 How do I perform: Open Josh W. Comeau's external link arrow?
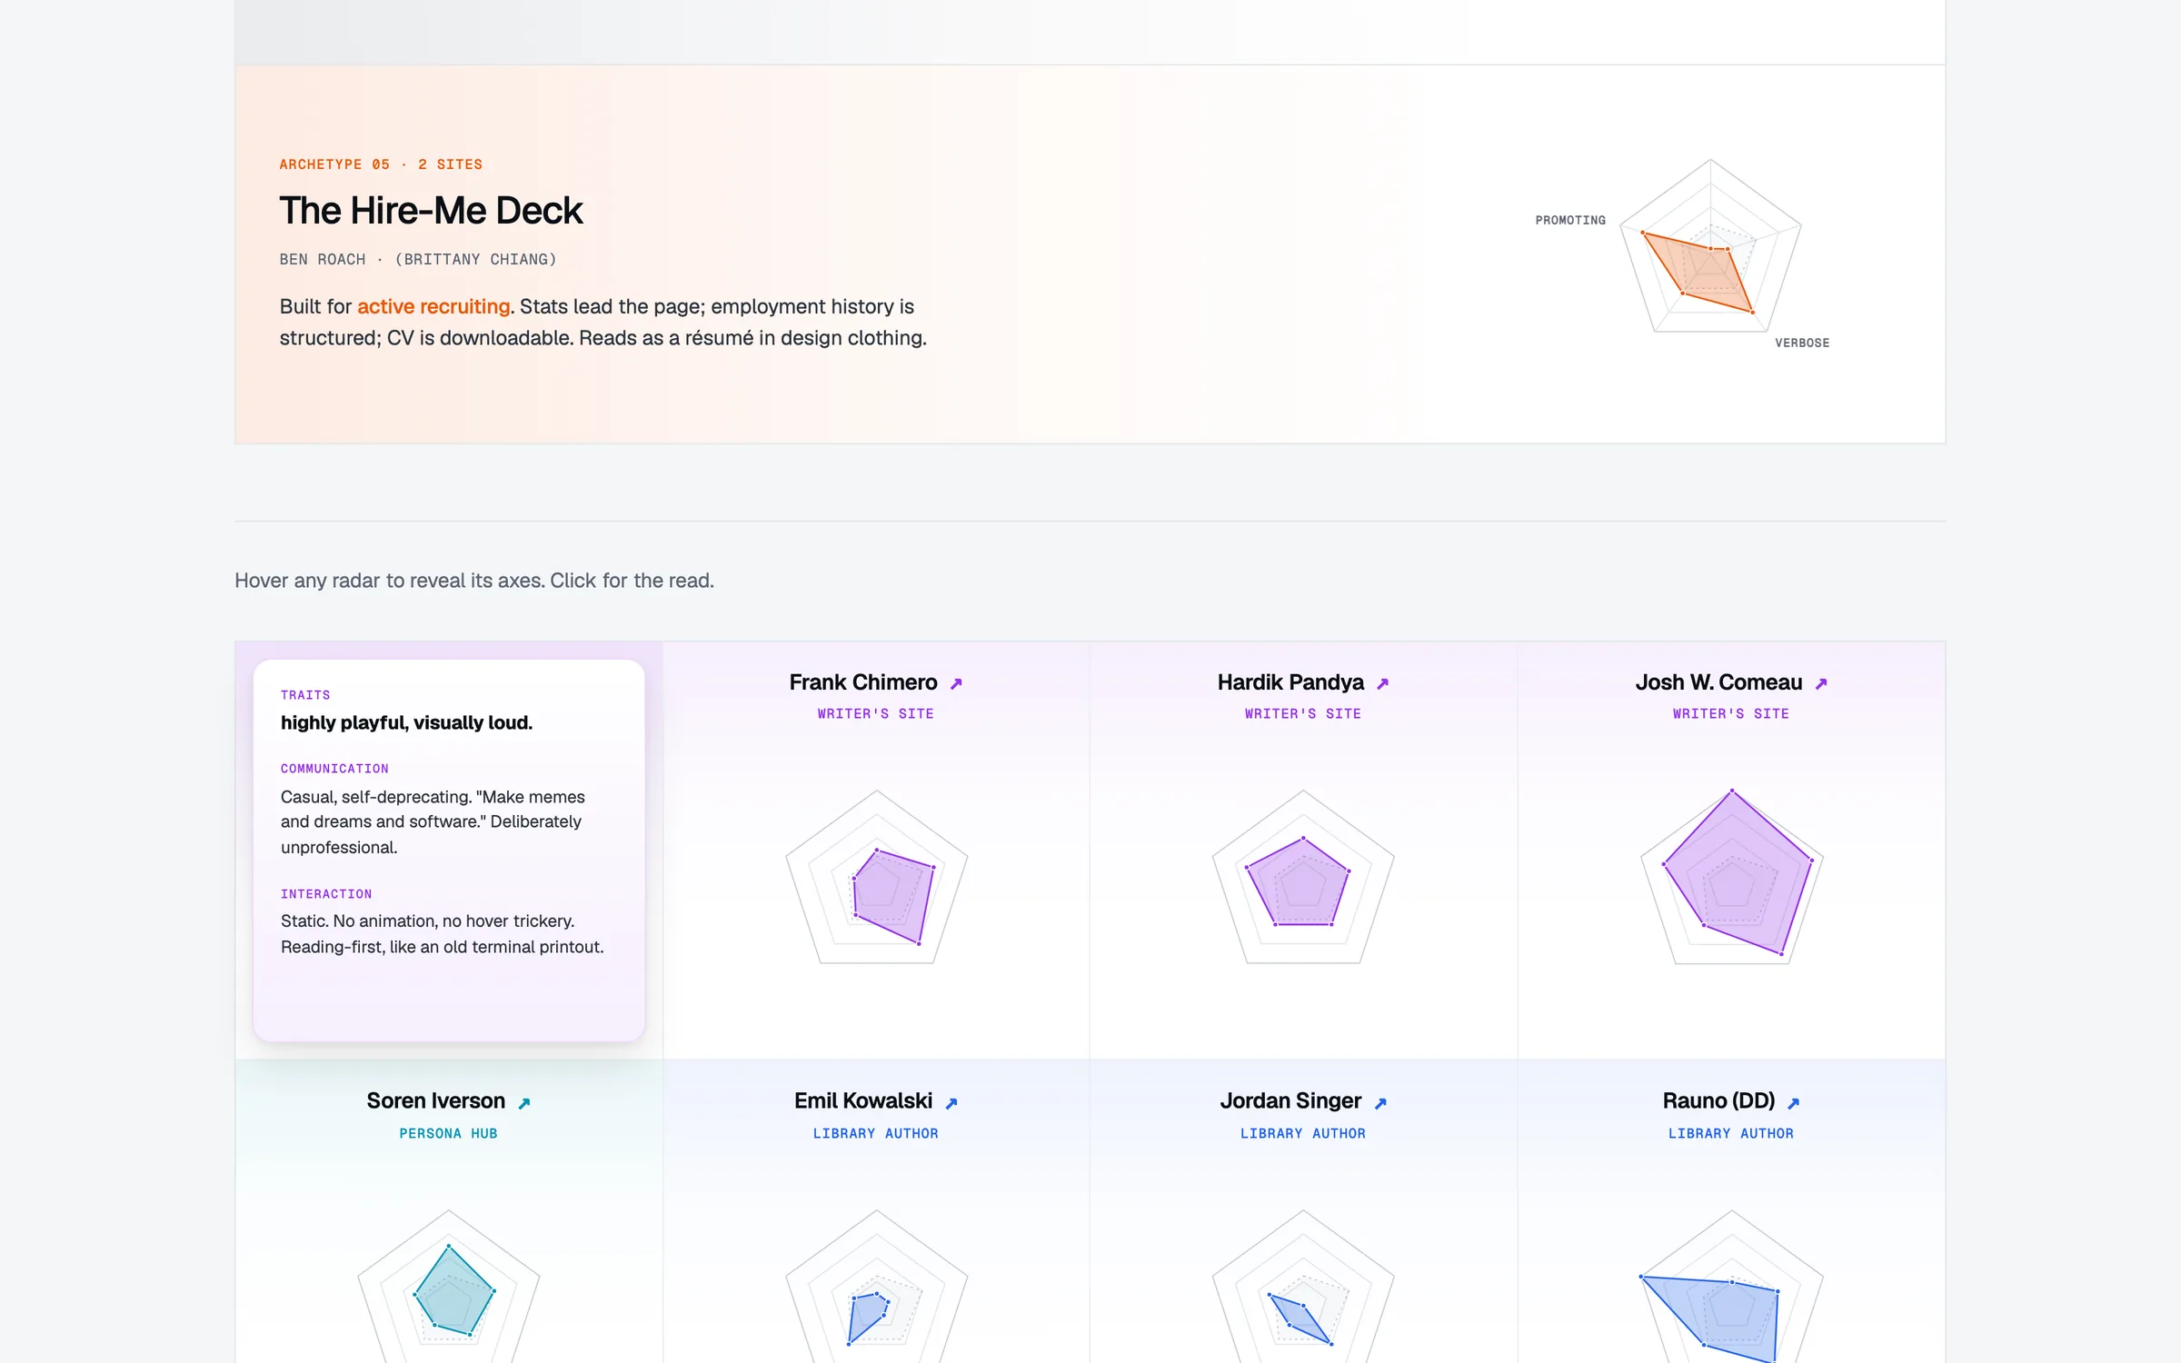coord(1821,683)
